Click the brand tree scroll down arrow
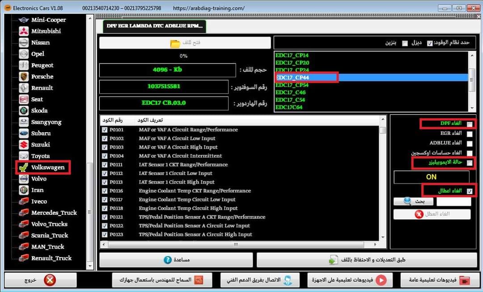This screenshot has height=292, width=483. [90, 266]
